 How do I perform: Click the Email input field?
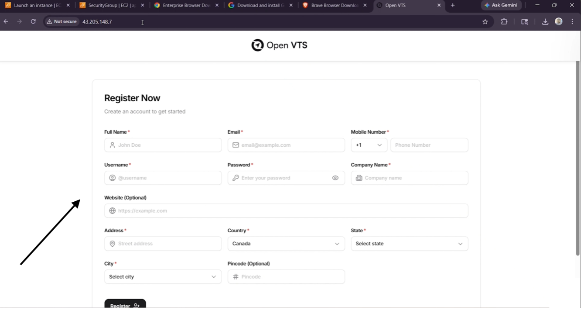tap(286, 145)
